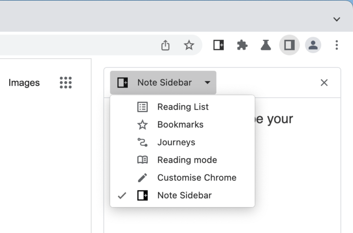
Task: Collapse the Note Sidebar dropdown selector
Action: pos(163,83)
